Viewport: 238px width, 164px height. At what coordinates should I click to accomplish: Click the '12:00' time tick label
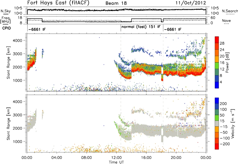pyautogui.click(x=116, y=158)
